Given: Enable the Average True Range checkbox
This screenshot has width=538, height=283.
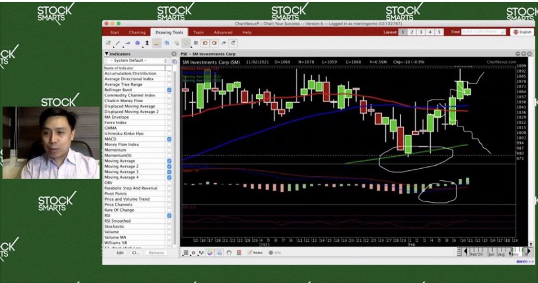Looking at the screenshot, I should pos(169,85).
